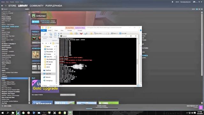Viewport: 204px width, 115px height.
Task: Click the taskbar clock
Action: coord(200,113)
